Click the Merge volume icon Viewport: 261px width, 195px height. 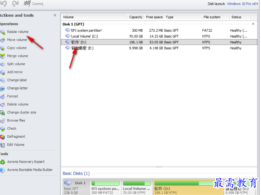pyautogui.click(x=3, y=56)
